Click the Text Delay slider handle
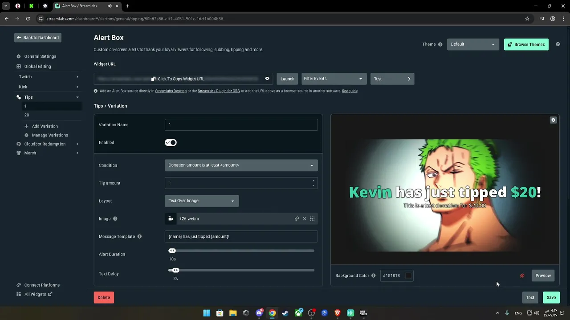Image resolution: width=570 pixels, height=320 pixels. click(x=175, y=270)
